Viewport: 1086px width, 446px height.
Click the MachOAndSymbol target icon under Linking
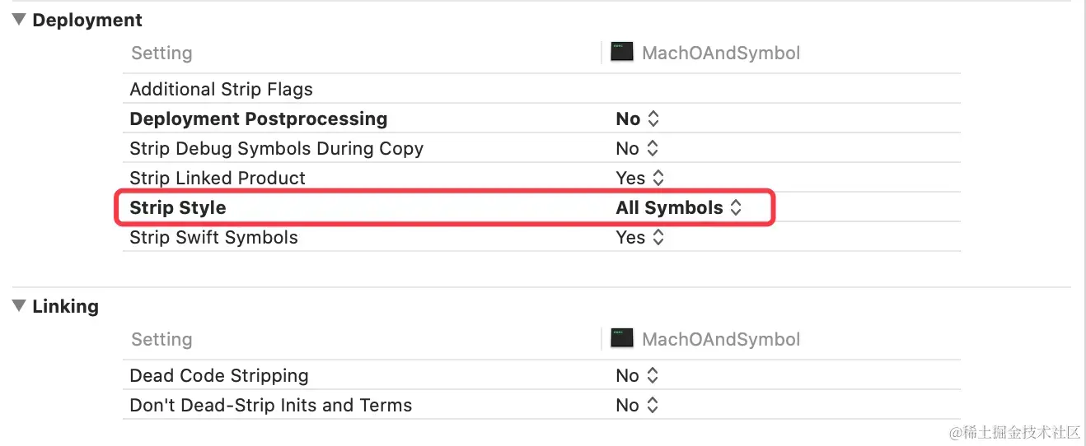pos(622,338)
